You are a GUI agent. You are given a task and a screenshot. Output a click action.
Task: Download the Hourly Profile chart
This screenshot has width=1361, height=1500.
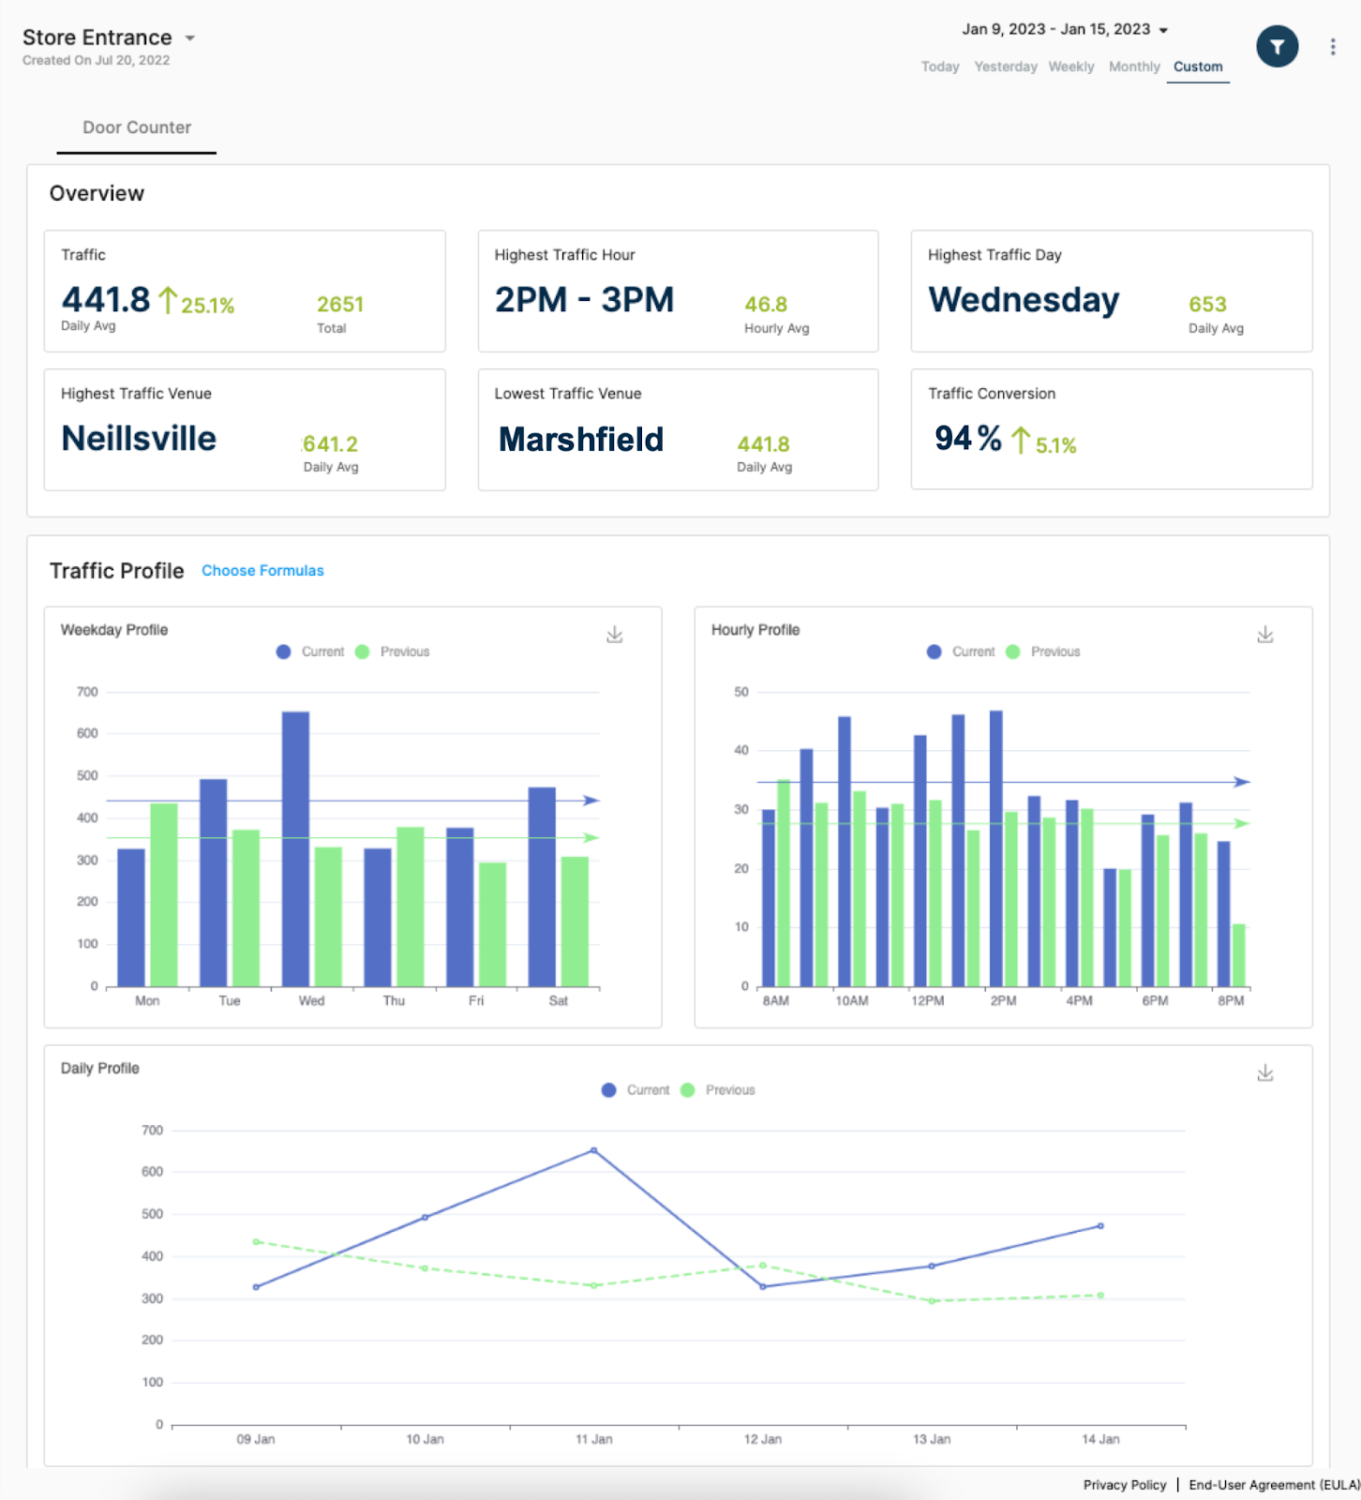click(x=1264, y=635)
